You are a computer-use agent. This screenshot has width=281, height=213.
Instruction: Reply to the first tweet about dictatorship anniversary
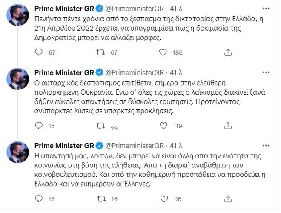(39, 52)
